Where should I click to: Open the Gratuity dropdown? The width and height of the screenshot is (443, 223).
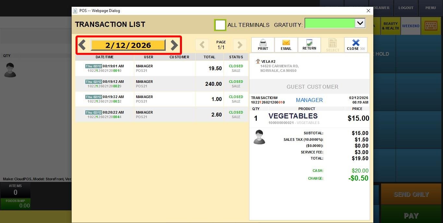click(360, 23)
